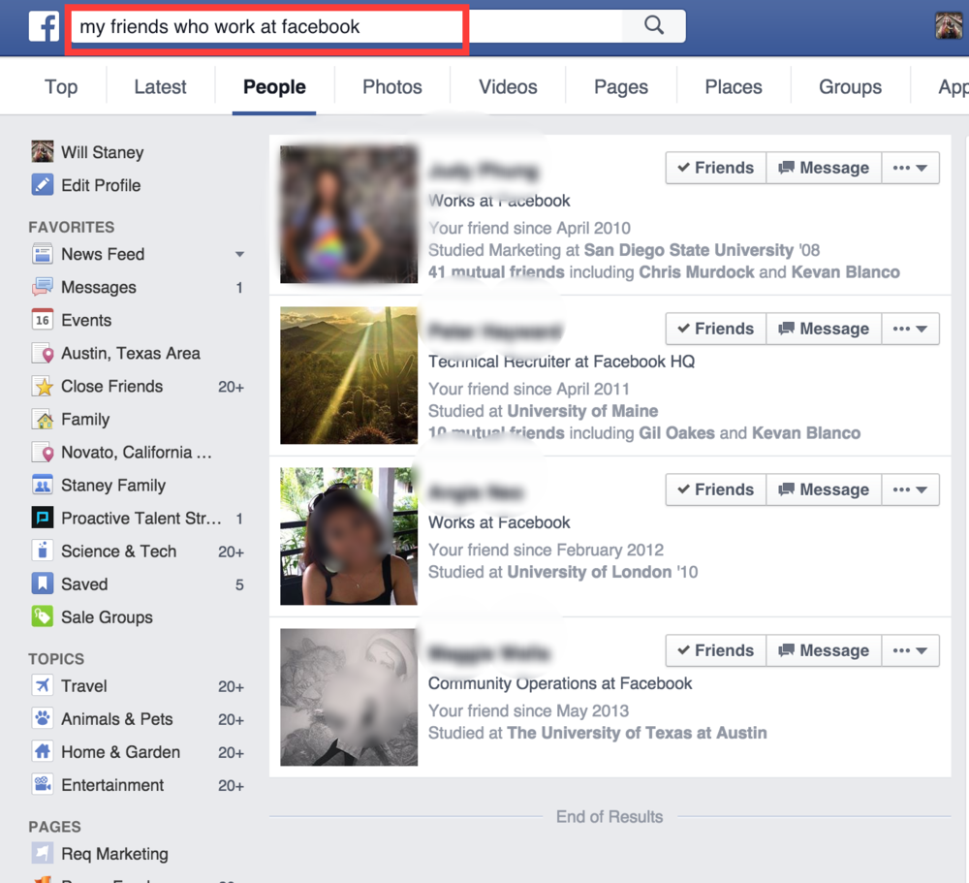Open the University of Maine link
969x883 pixels.
(x=582, y=411)
